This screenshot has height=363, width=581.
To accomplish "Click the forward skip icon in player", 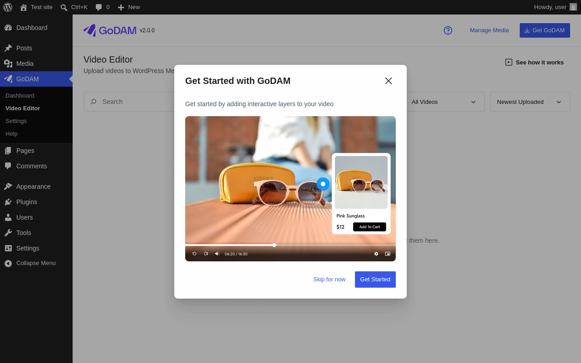I will coord(206,254).
